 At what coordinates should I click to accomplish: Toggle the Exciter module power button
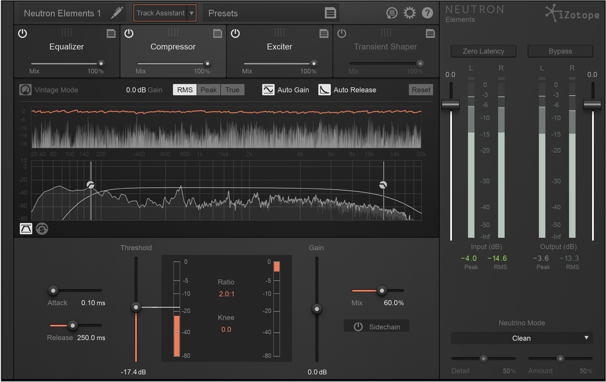click(x=235, y=33)
